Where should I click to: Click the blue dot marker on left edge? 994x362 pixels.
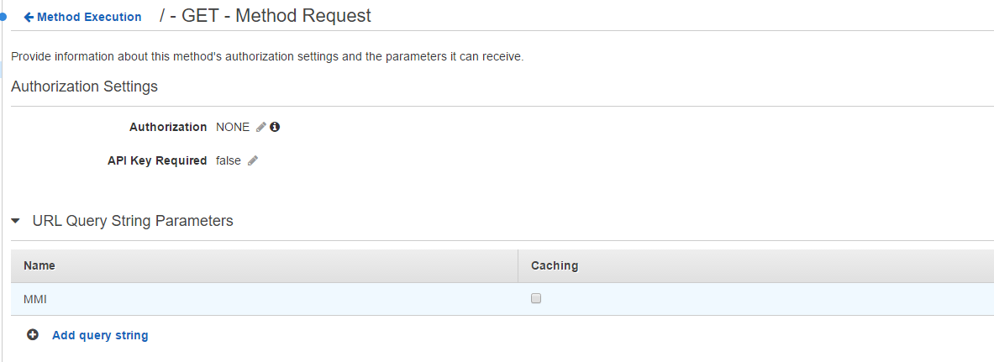3,16
